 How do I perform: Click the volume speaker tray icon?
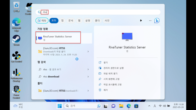pos(164,106)
